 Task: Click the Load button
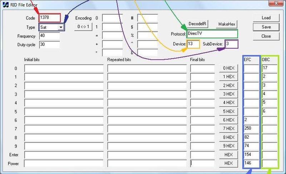click(x=266, y=18)
